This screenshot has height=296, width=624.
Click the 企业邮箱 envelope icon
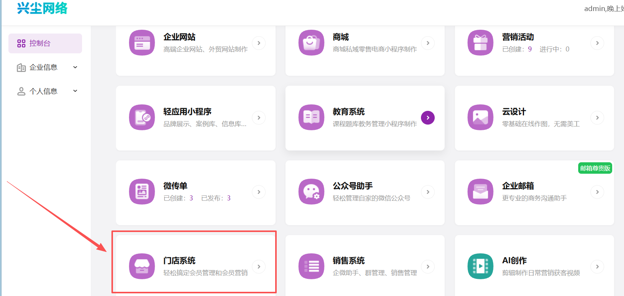(x=480, y=192)
